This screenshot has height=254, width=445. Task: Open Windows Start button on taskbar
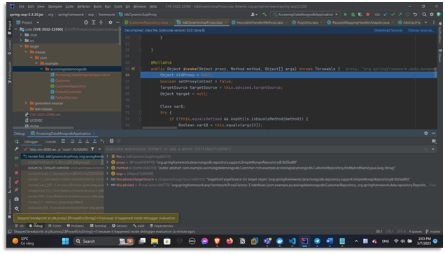point(66,241)
